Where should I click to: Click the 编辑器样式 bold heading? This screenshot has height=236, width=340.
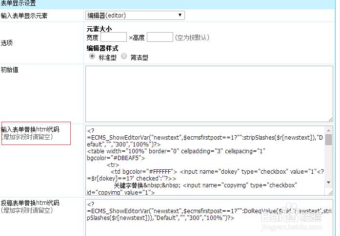[x=102, y=48]
